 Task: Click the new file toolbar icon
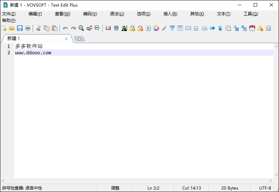[4, 28]
